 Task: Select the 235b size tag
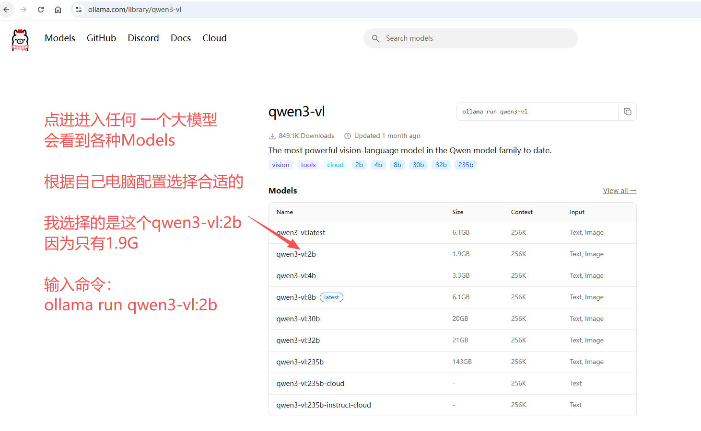pos(466,165)
